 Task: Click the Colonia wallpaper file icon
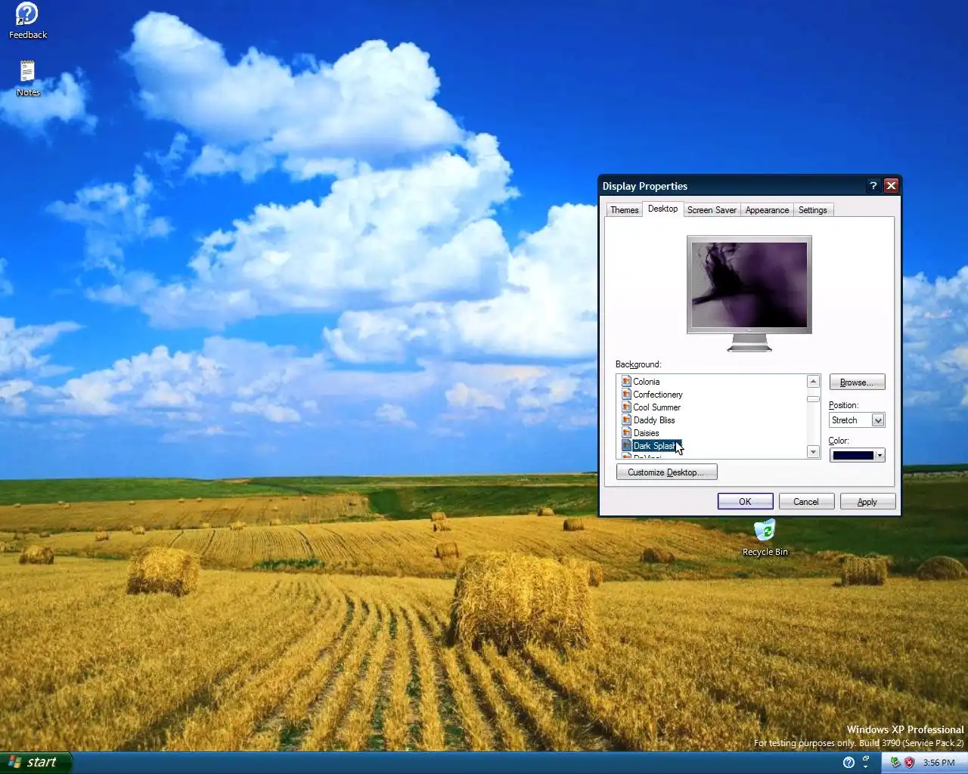click(626, 382)
